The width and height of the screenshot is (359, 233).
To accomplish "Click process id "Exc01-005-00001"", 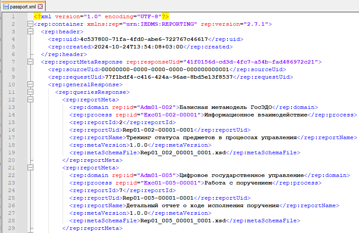I will pos(171,183).
